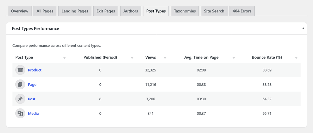Click Media average time 00:37
The height and width of the screenshot is (133, 313).
pos(201,113)
